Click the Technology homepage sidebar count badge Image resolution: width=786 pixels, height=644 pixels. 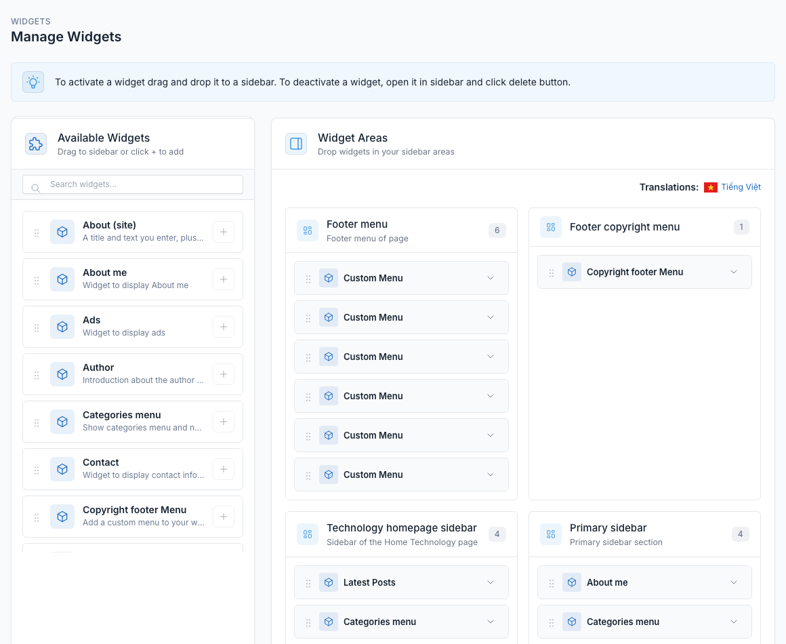coord(497,534)
